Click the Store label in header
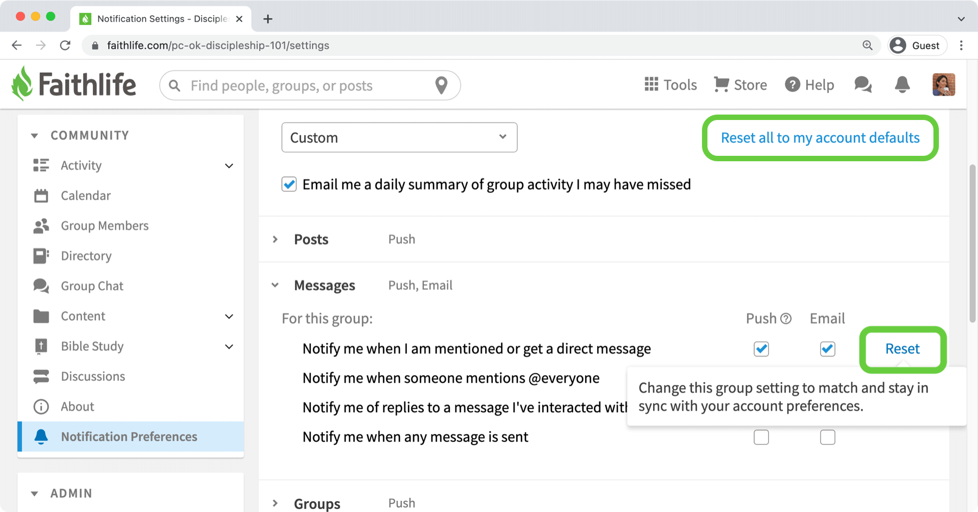This screenshot has width=978, height=512. 750,85
